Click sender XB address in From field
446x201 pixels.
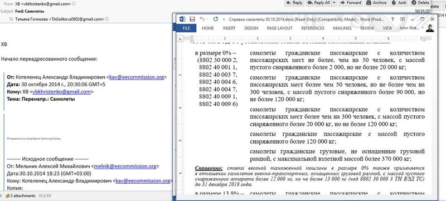pyautogui.click(x=43, y=4)
